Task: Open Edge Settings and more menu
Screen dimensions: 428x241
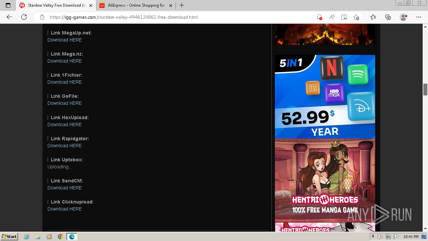Action: pos(419,17)
